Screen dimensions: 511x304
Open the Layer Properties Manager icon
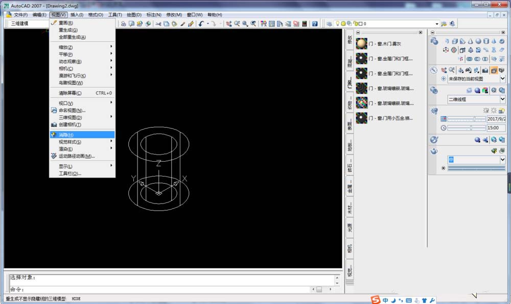[329, 24]
